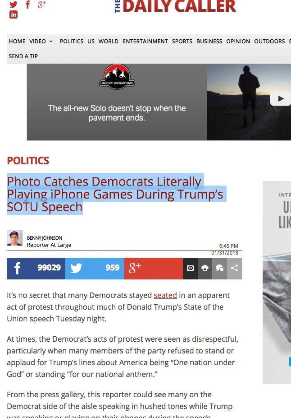Play the Rocky Mountain ad video

point(281,99)
